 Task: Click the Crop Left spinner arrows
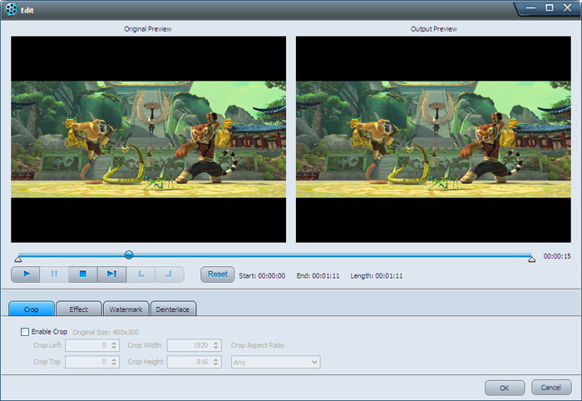click(114, 345)
